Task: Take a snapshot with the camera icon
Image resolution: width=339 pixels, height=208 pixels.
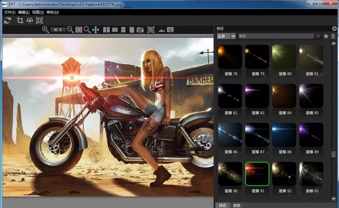Action: point(140,30)
